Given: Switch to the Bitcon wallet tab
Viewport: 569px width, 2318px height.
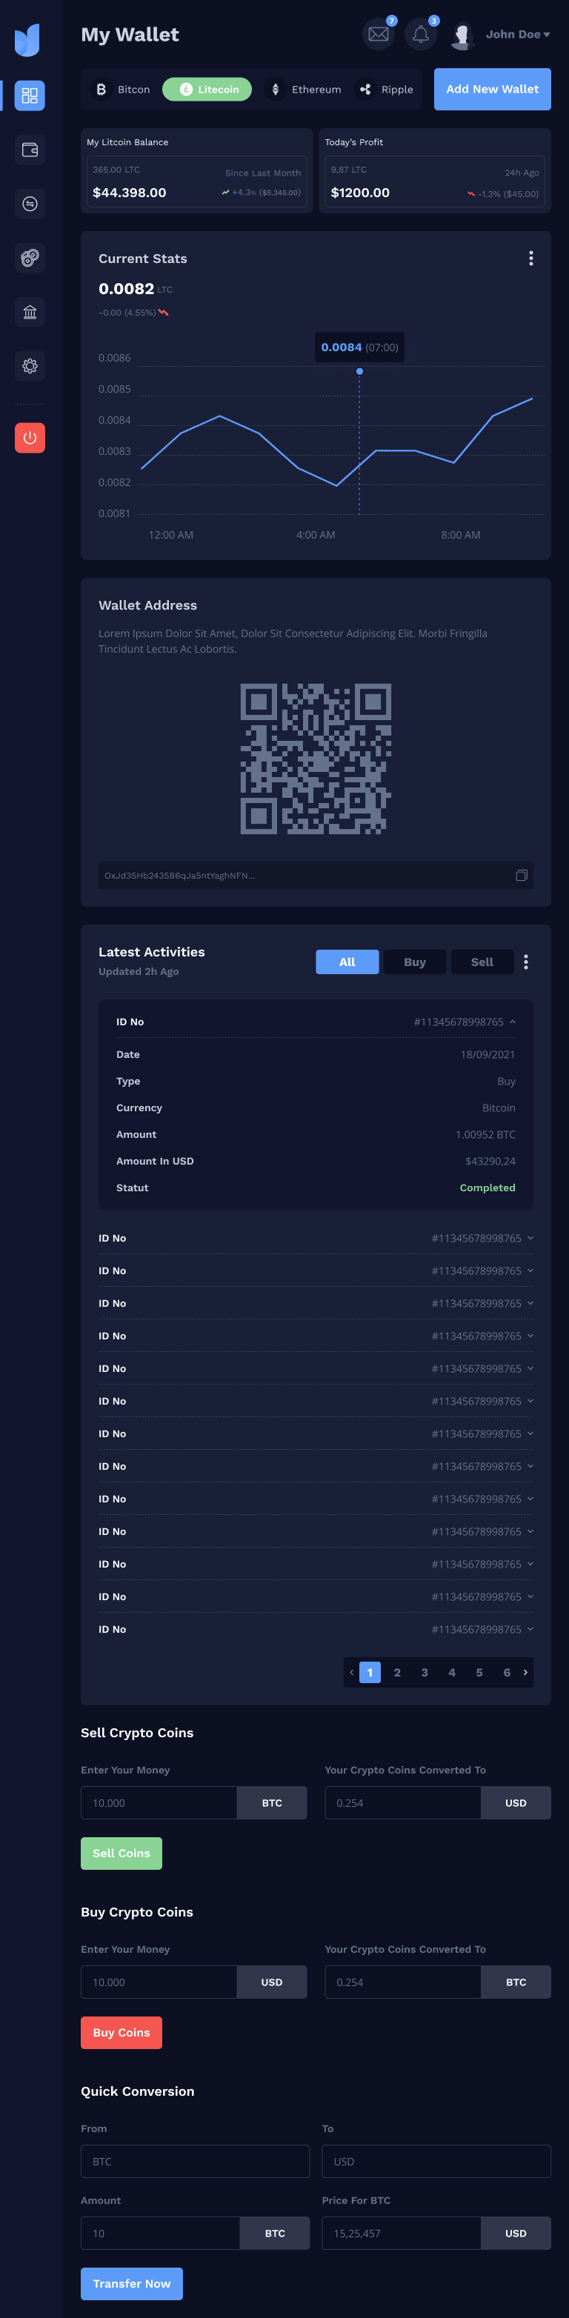Looking at the screenshot, I should pyautogui.click(x=123, y=89).
